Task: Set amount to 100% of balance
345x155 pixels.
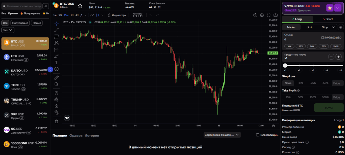Action: (336, 46)
